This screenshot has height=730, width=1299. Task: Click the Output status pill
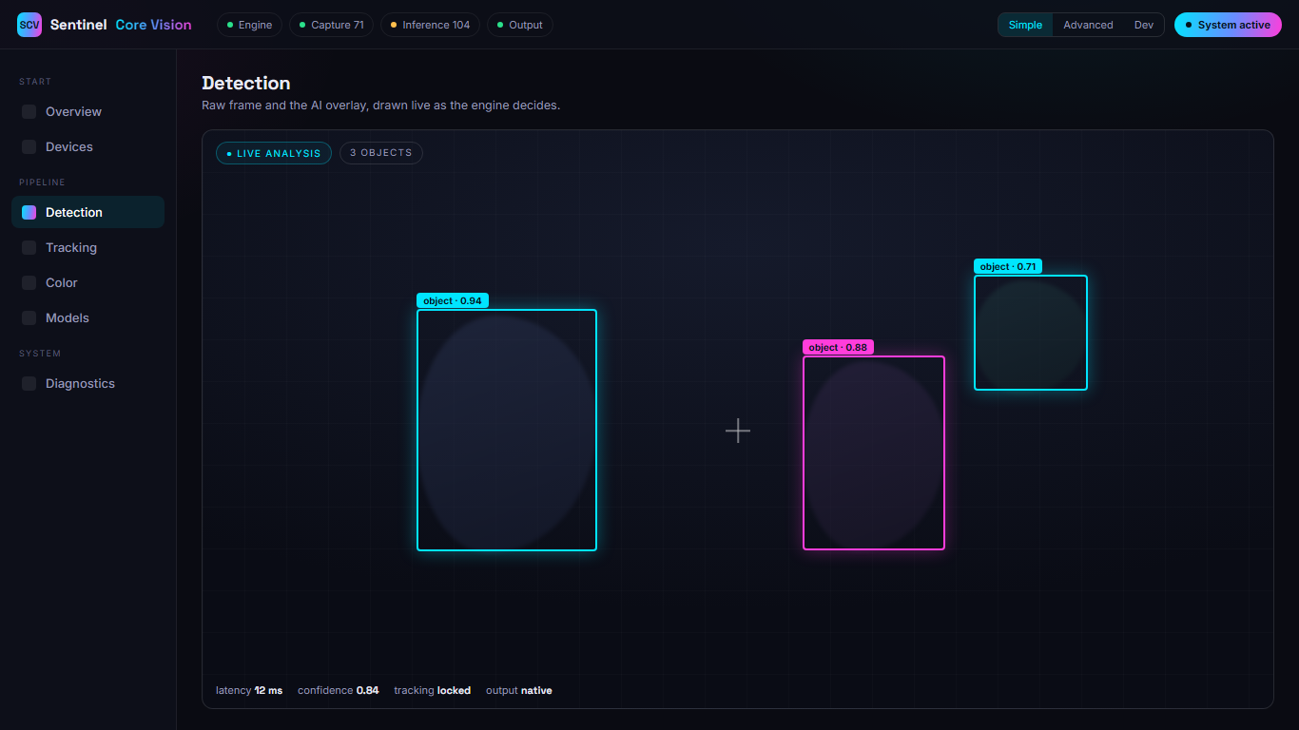pos(519,25)
